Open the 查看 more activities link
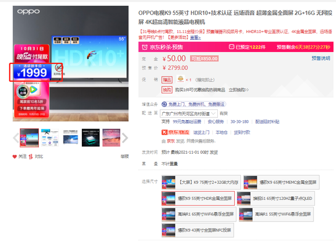The height and width of the screenshot is (244, 336). coord(195,38)
